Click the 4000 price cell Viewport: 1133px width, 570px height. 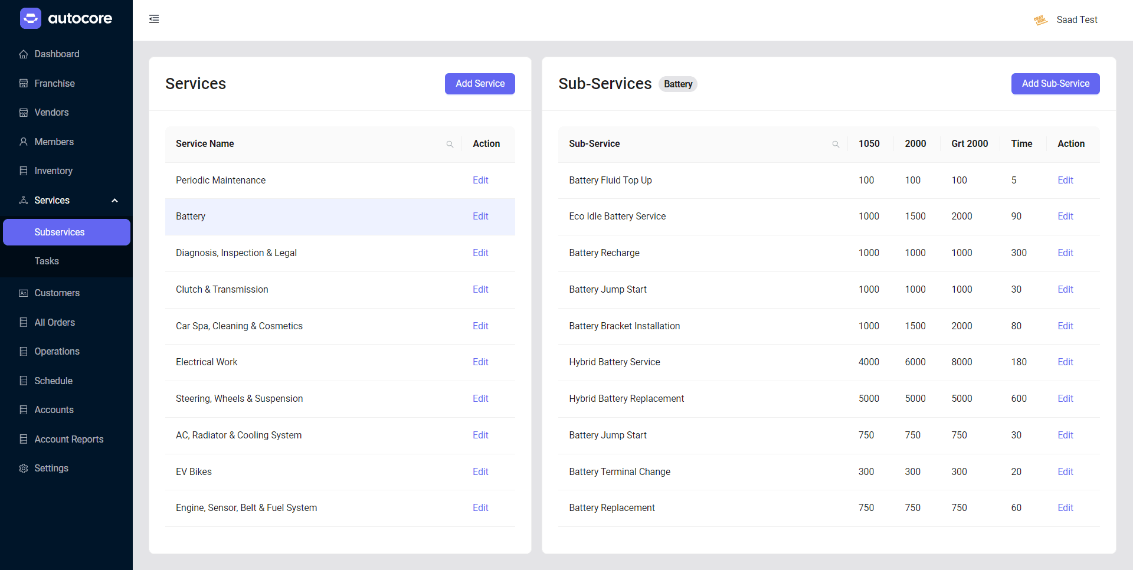(x=869, y=362)
